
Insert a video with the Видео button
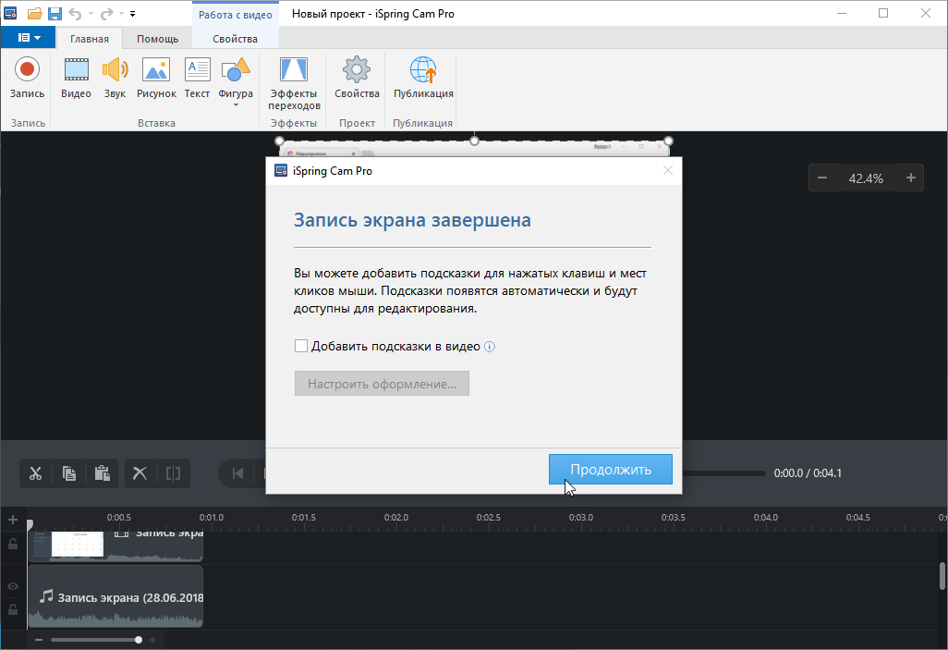tap(76, 78)
